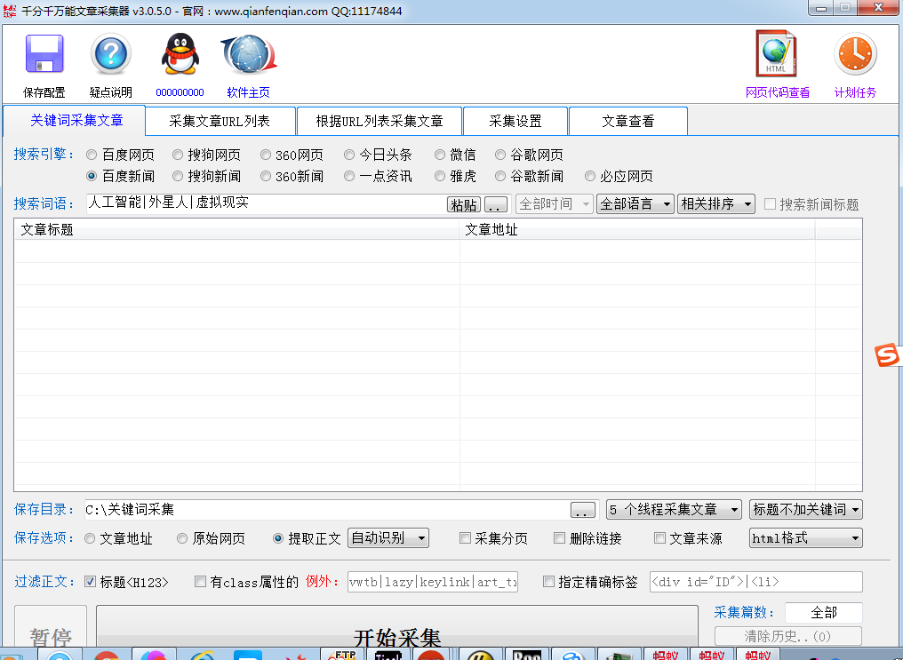Viewport: 903px width, 660px height.
Task: Choose the 360网页 radio button
Action: [x=266, y=155]
